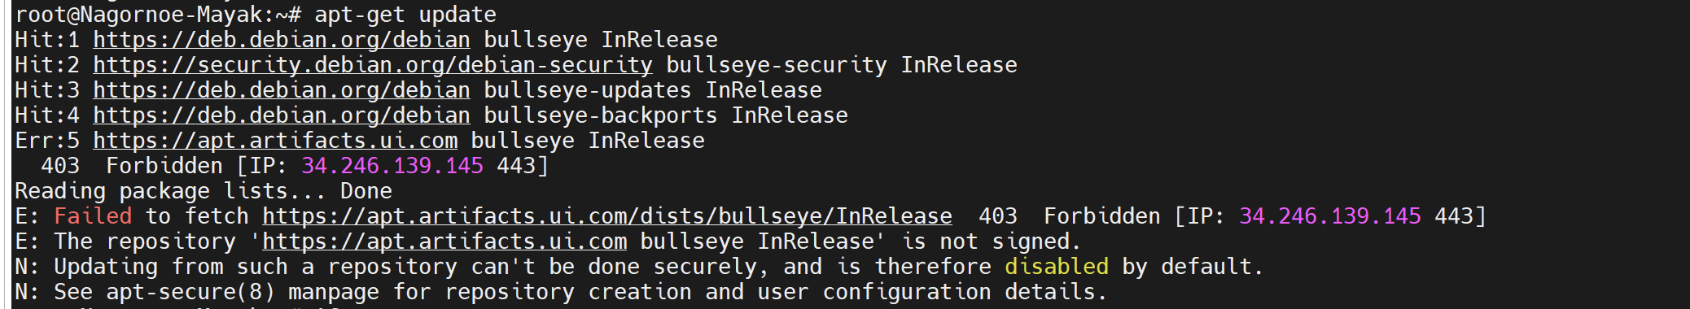
Task: Open the dists/bullseye/InRelease failed fetch URL
Action: pos(607,216)
